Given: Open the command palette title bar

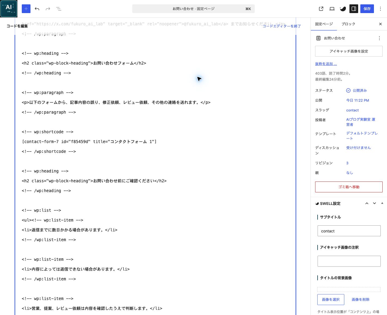Looking at the screenshot, I should [x=193, y=9].
